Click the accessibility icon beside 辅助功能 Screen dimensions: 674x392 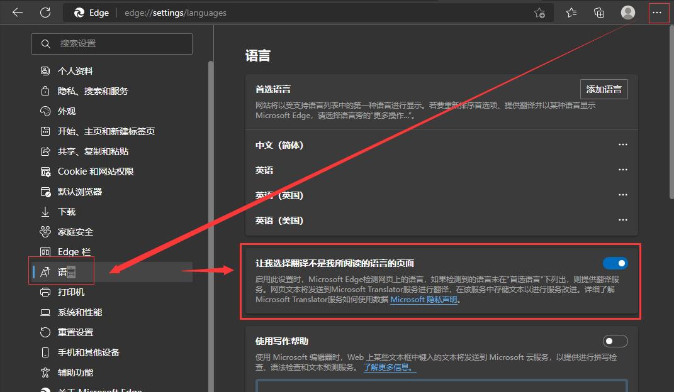[45, 373]
